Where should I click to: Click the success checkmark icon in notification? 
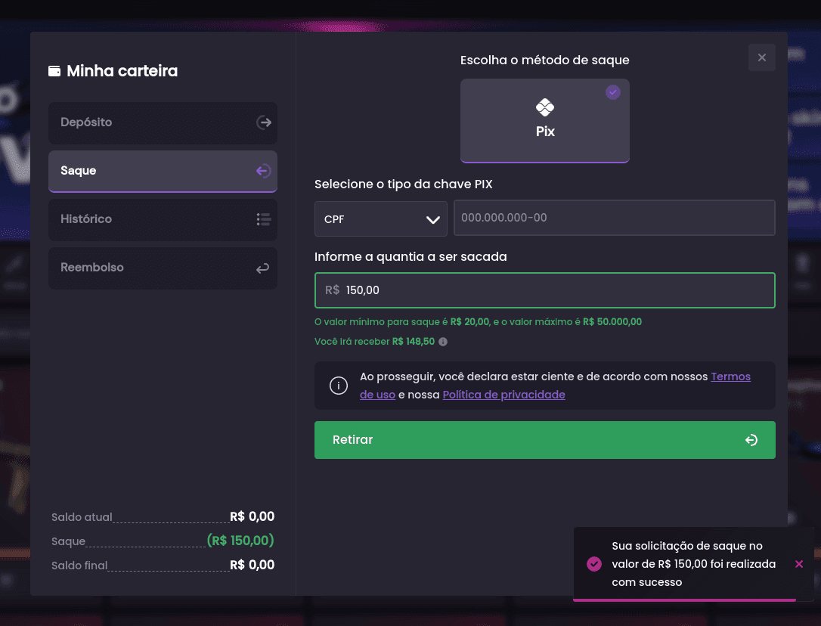593,564
